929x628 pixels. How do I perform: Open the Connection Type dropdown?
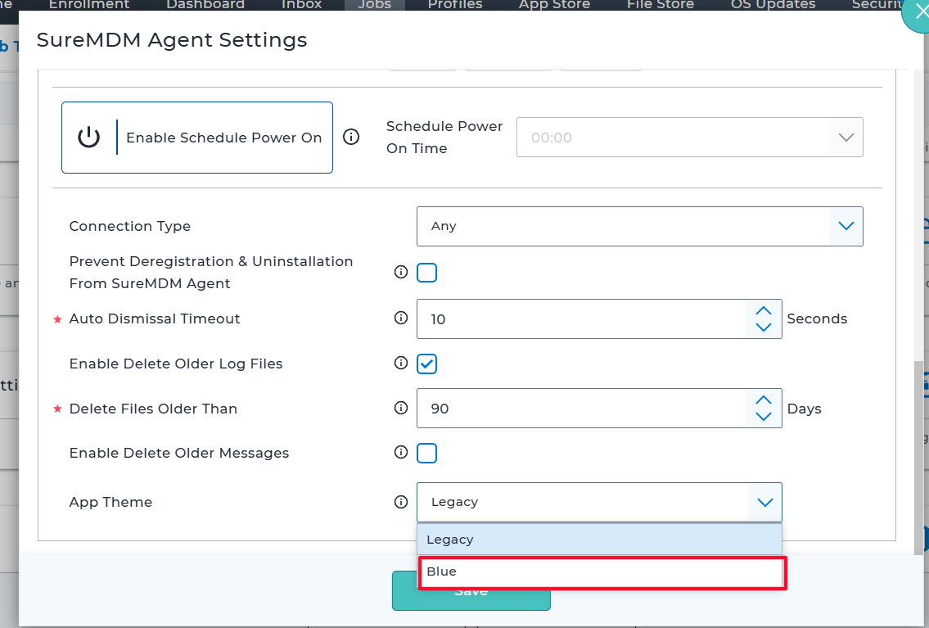(846, 226)
